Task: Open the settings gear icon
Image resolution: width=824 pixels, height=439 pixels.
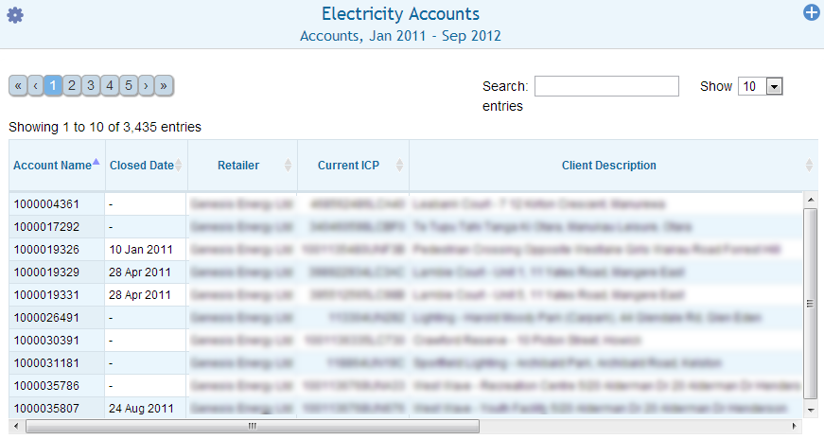Action: coord(15,15)
